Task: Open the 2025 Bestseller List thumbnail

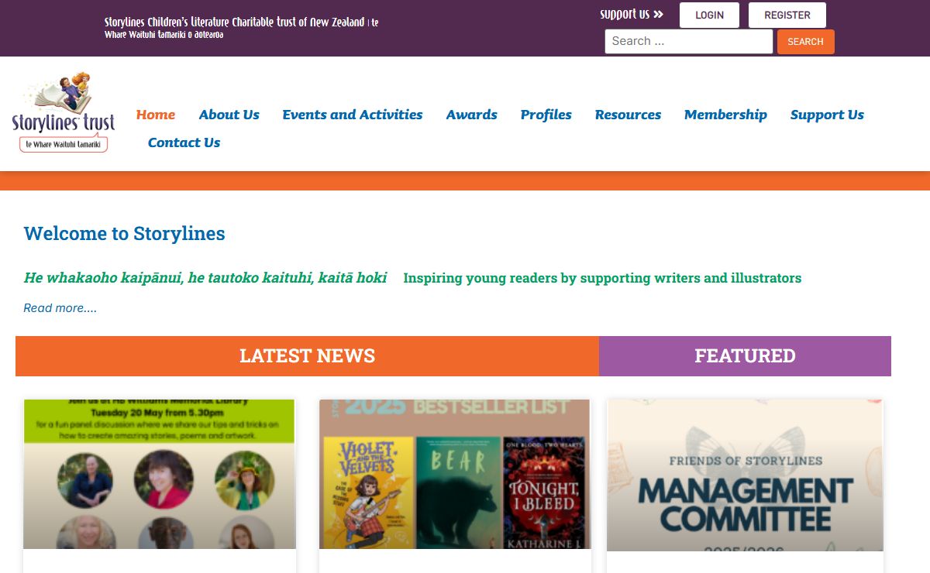Action: tap(455, 474)
